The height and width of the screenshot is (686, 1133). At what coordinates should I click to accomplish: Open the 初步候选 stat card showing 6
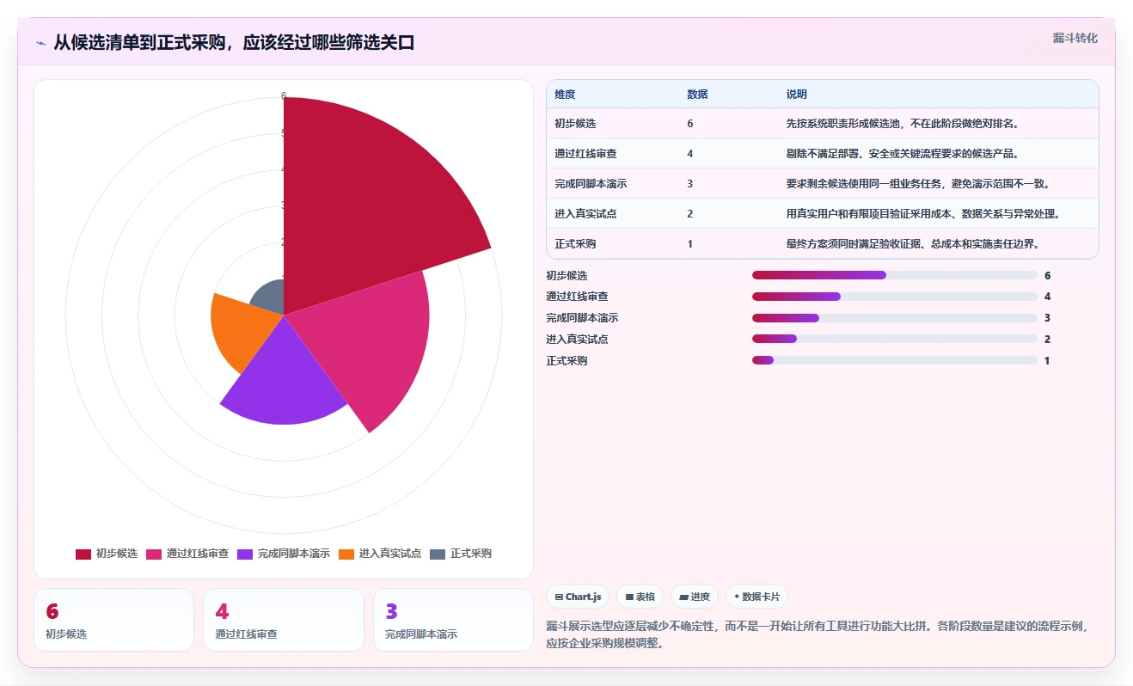click(113, 620)
